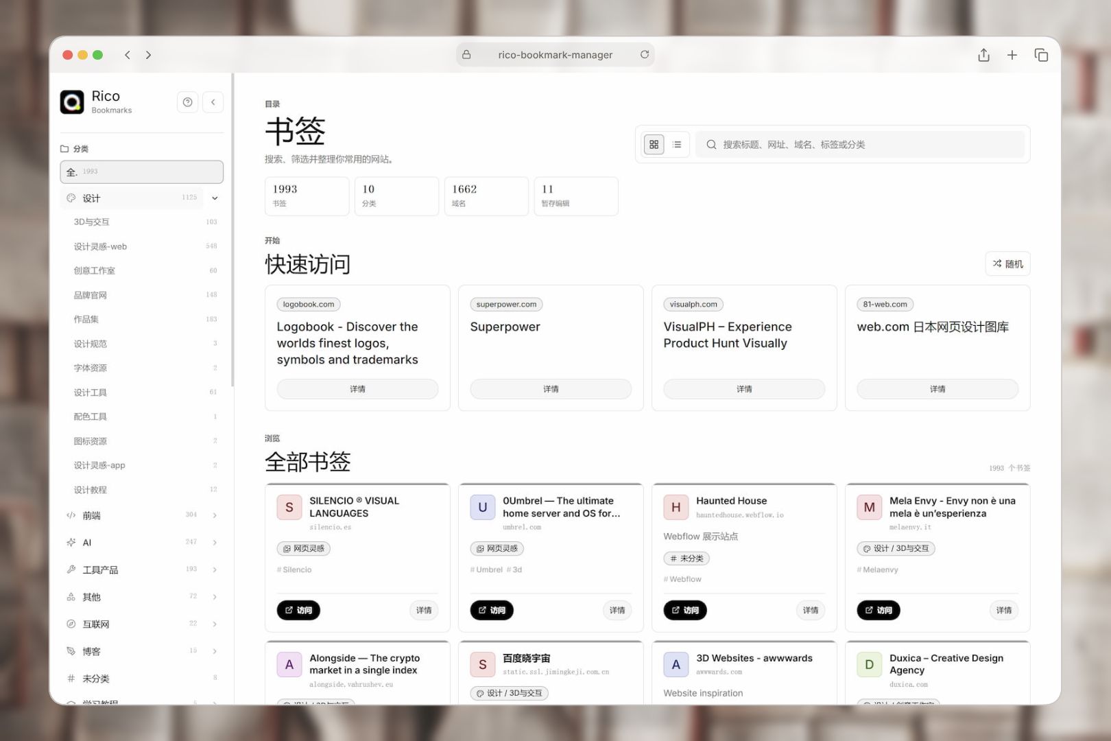Click the 暂存编辑 stat box
This screenshot has height=741, width=1111.
[x=576, y=196]
